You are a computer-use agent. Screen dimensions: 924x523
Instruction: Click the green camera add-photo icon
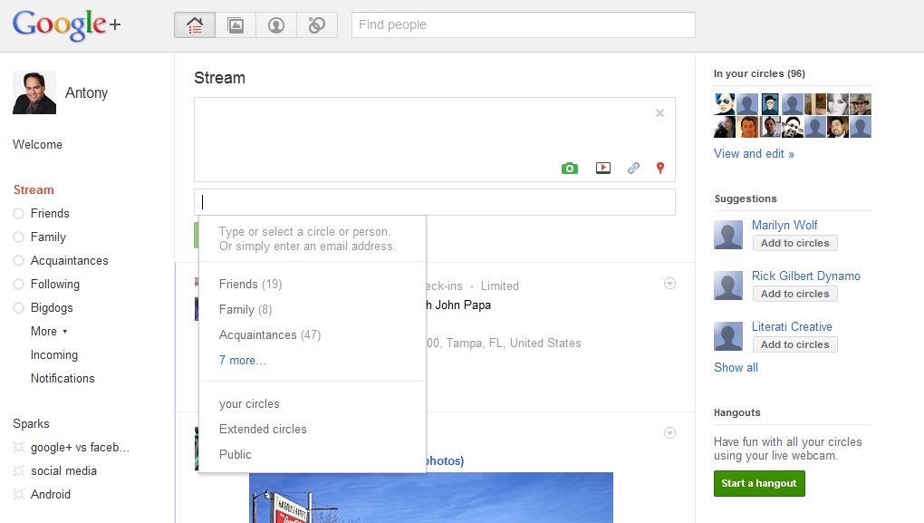(x=569, y=168)
